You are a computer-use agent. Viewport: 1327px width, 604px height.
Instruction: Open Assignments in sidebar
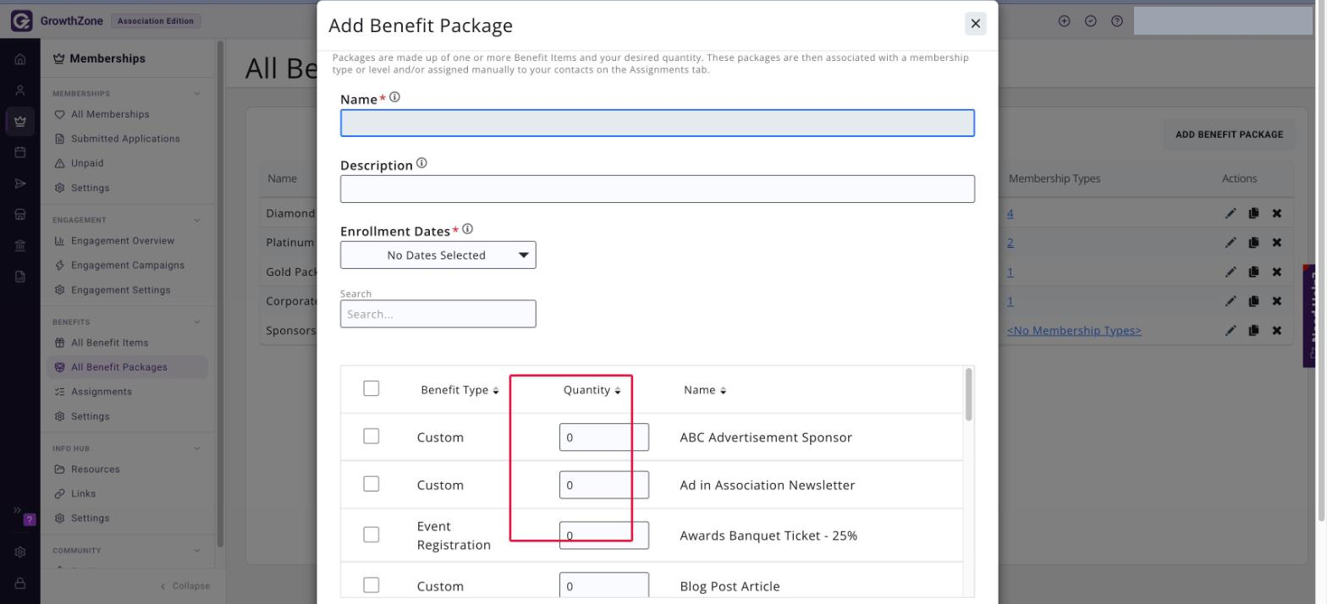pyautogui.click(x=102, y=392)
